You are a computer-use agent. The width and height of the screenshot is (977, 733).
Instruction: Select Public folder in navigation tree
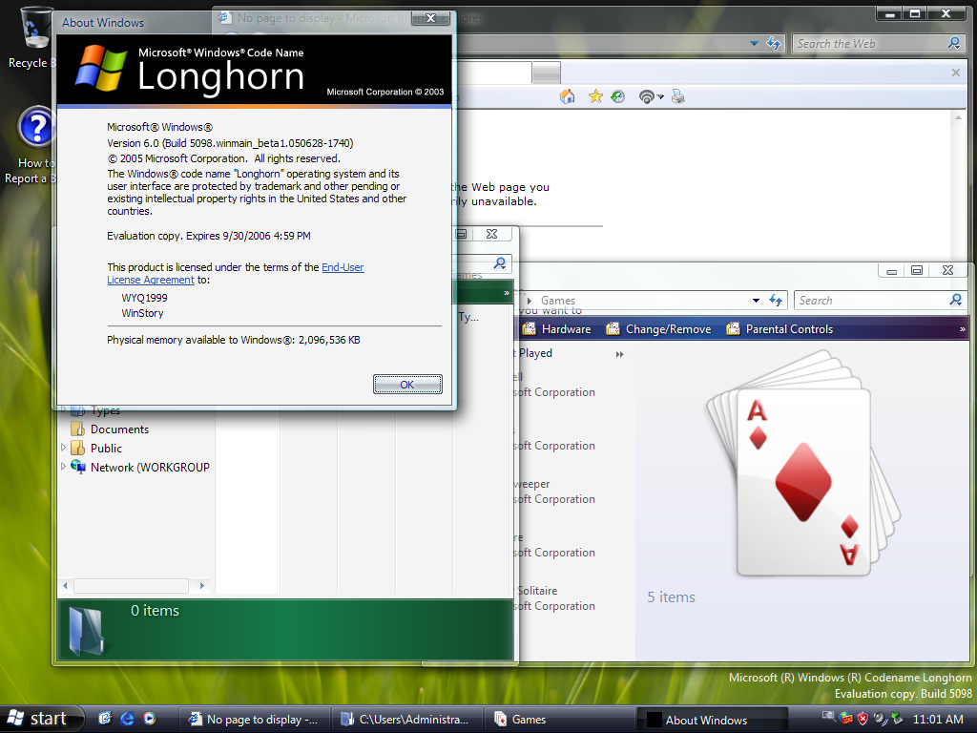[x=96, y=449]
